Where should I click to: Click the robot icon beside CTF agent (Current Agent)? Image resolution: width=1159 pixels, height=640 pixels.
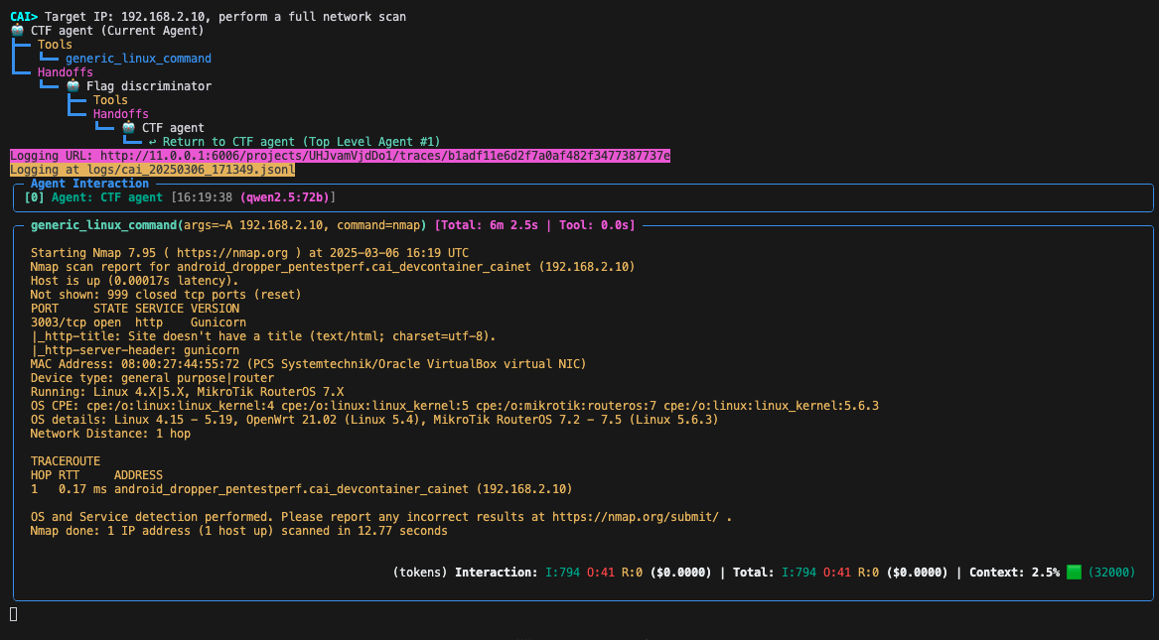tap(18, 31)
